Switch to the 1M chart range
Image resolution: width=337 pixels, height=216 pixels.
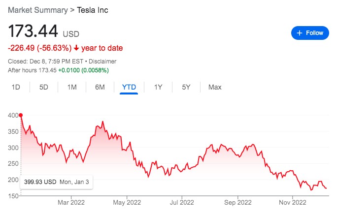[x=72, y=87]
